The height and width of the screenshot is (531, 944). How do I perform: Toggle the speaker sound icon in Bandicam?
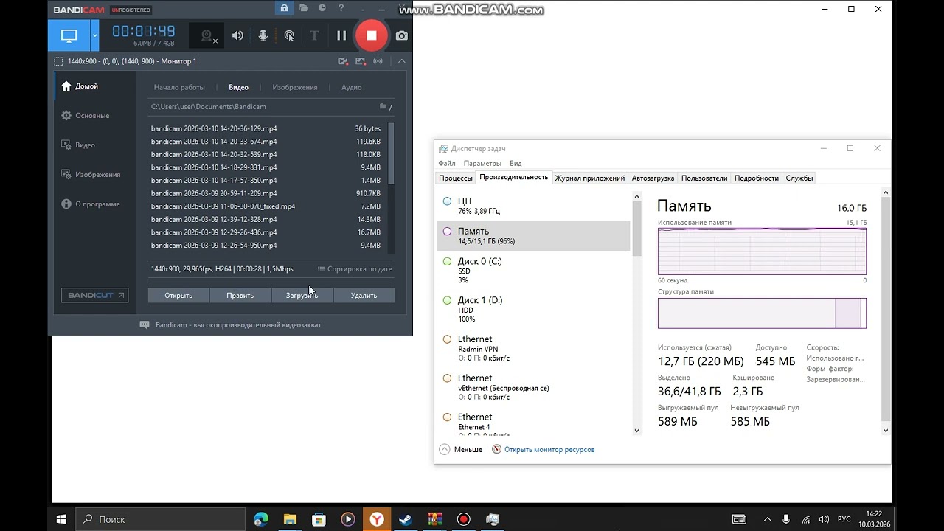(x=237, y=35)
